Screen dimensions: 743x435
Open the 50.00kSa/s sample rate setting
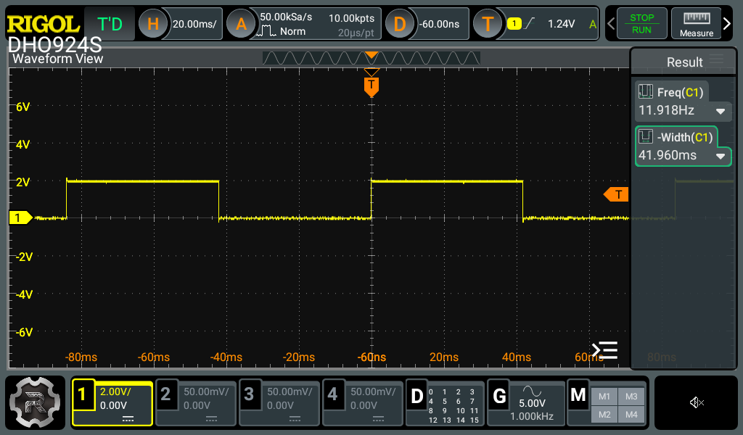pos(286,17)
